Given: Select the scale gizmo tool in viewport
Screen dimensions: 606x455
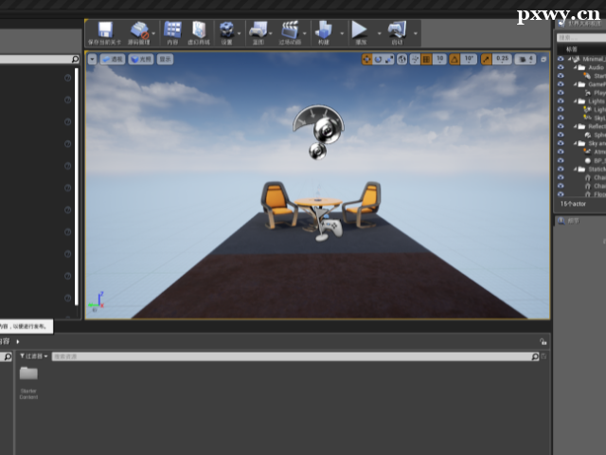Looking at the screenshot, I should 389,59.
